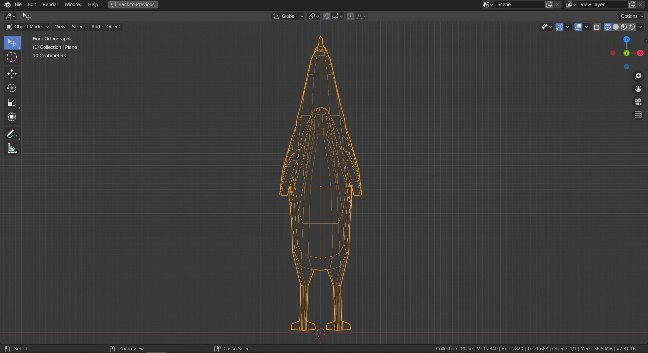Image resolution: width=648 pixels, height=353 pixels.
Task: Click the Back to Previous button
Action: coord(133,4)
